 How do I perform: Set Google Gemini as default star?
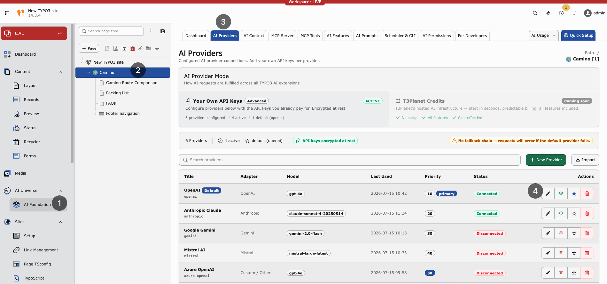(x=574, y=233)
